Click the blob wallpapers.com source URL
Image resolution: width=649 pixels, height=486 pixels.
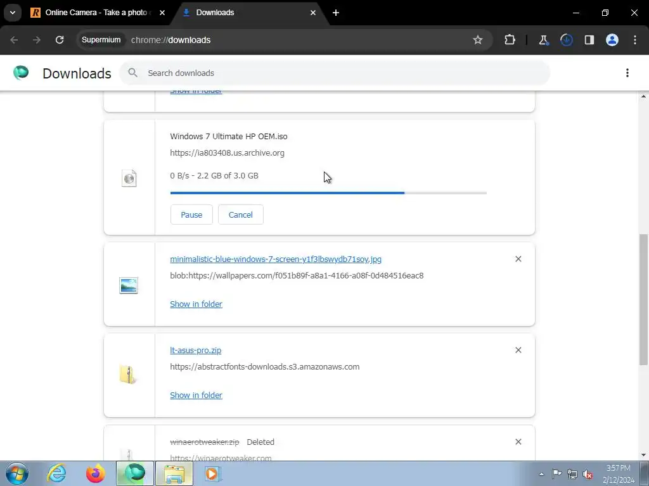point(297,276)
